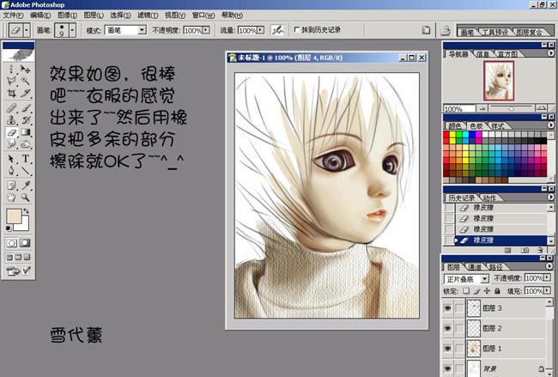Enable the 抹到历史记录 checkbox
558x377 pixels.
(x=297, y=30)
